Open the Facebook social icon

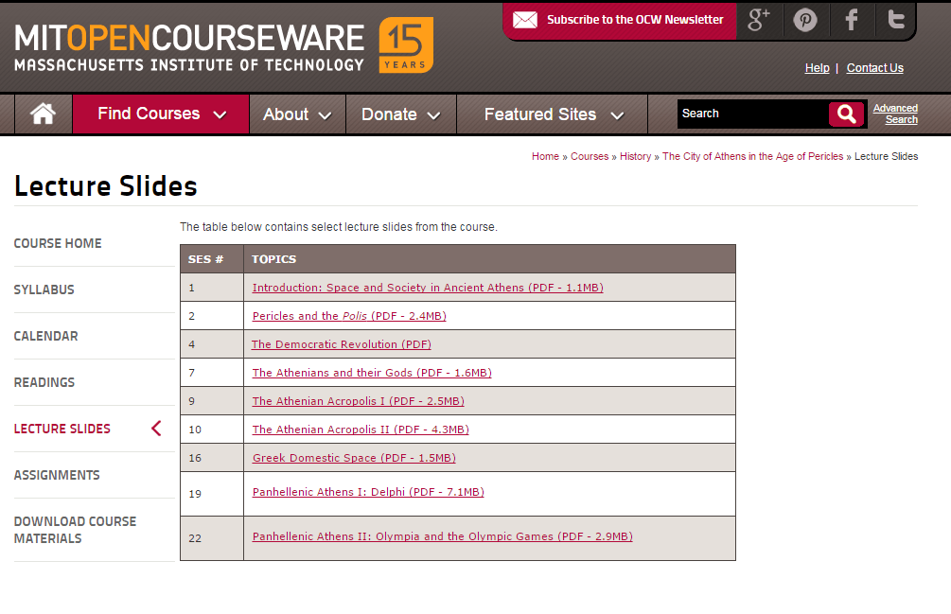(x=852, y=20)
